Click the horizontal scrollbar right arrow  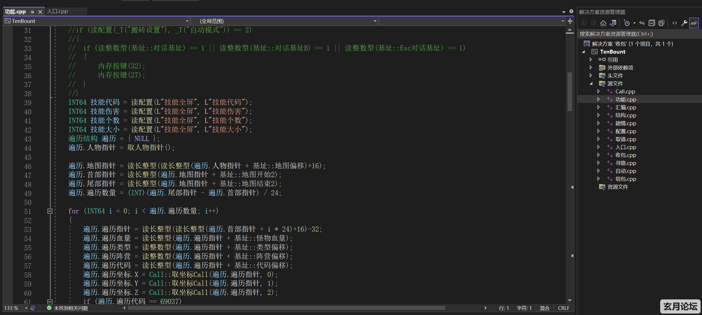pyautogui.click(x=486, y=308)
